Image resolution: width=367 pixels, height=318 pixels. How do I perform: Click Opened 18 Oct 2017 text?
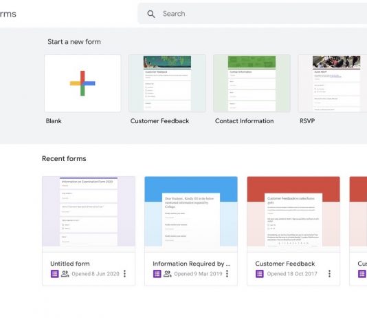(x=292, y=274)
